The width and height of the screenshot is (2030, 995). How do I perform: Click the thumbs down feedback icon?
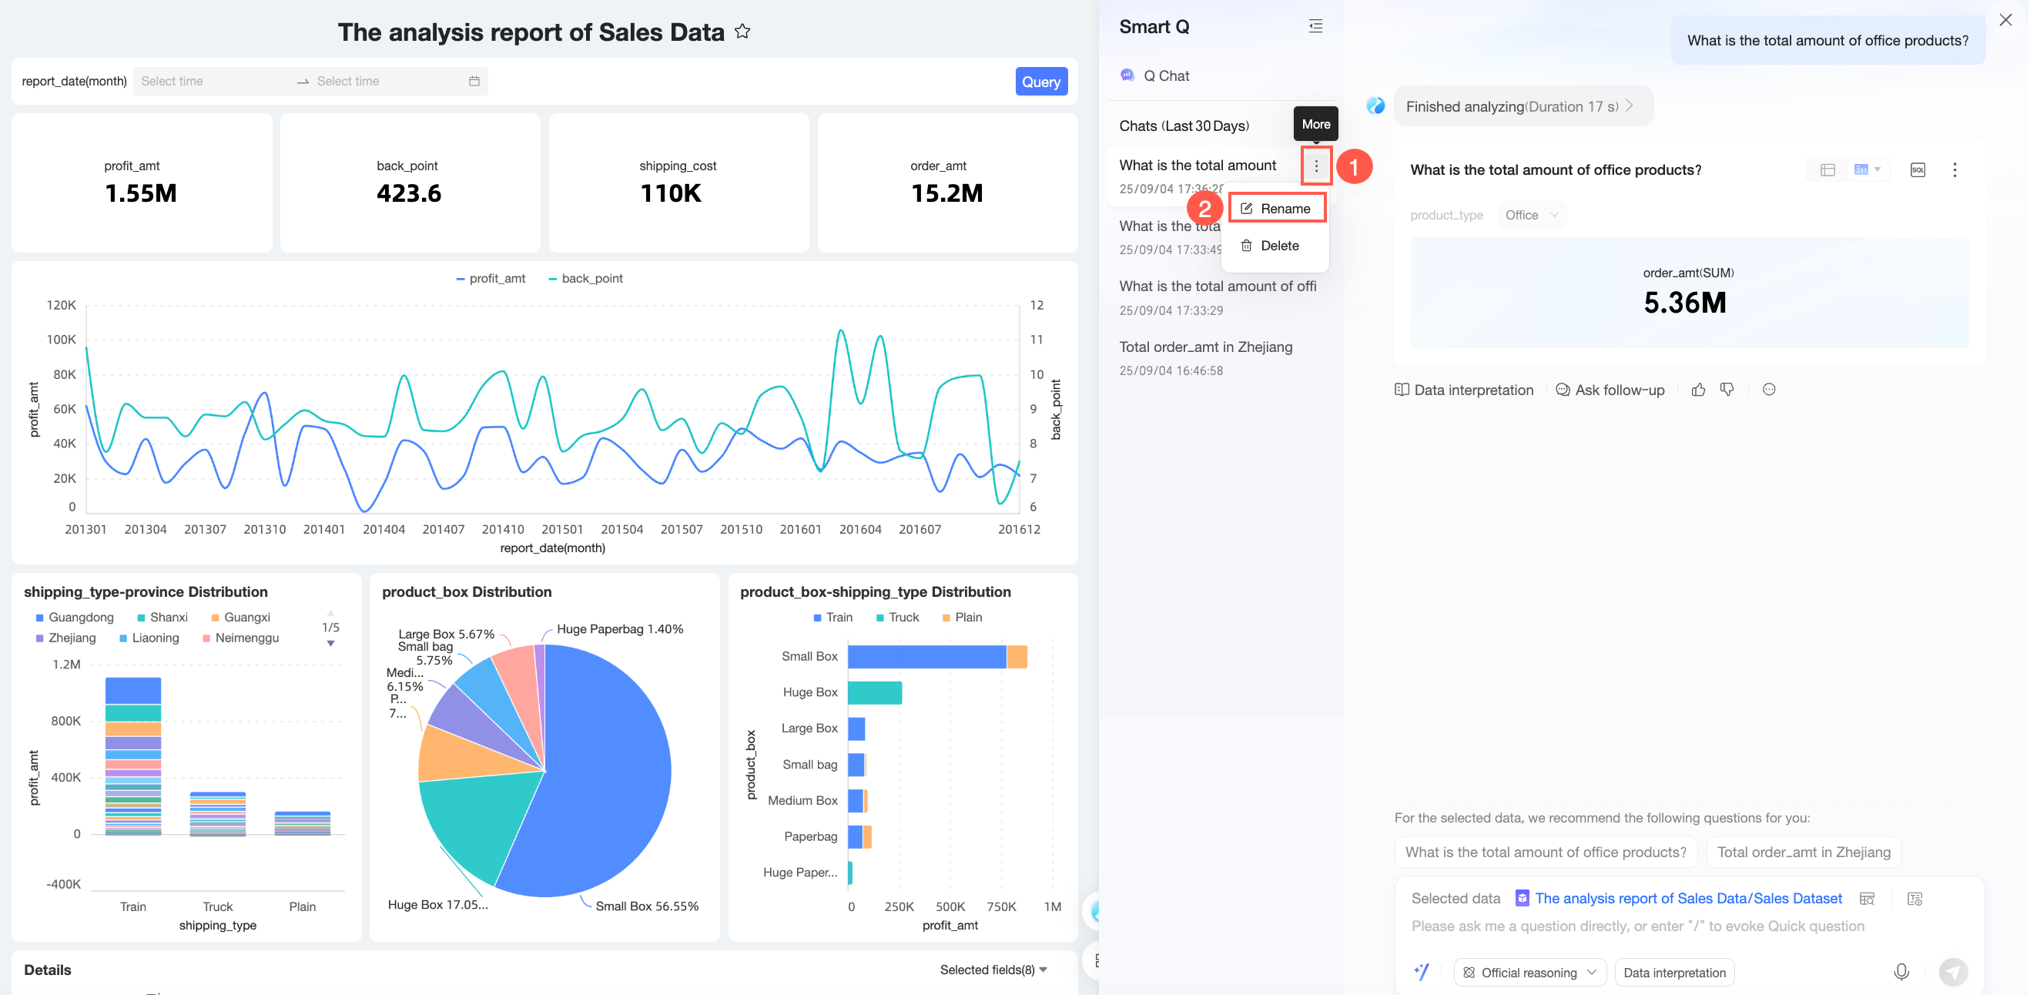(x=1727, y=389)
